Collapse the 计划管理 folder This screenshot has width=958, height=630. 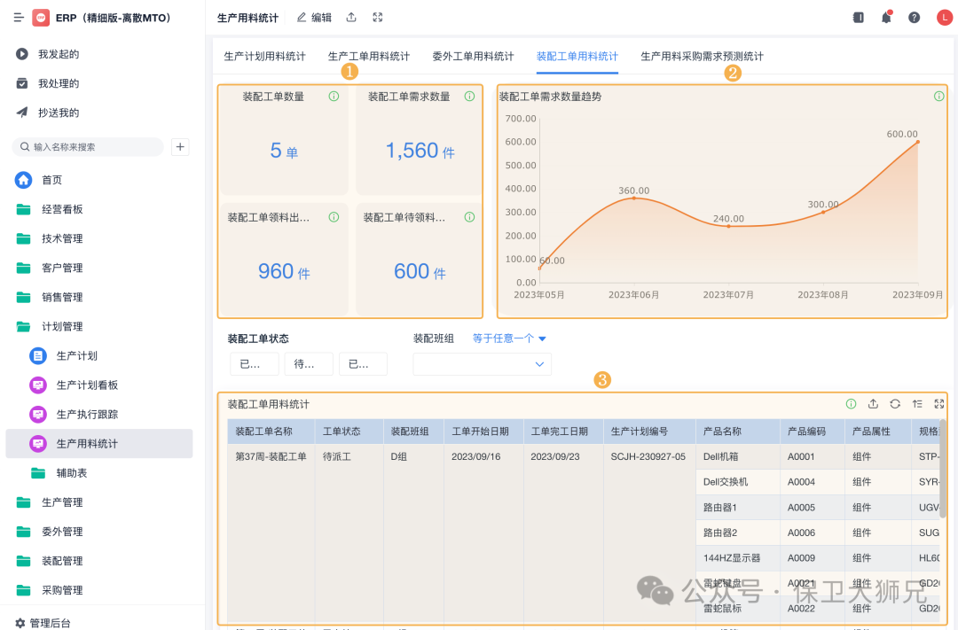61,327
